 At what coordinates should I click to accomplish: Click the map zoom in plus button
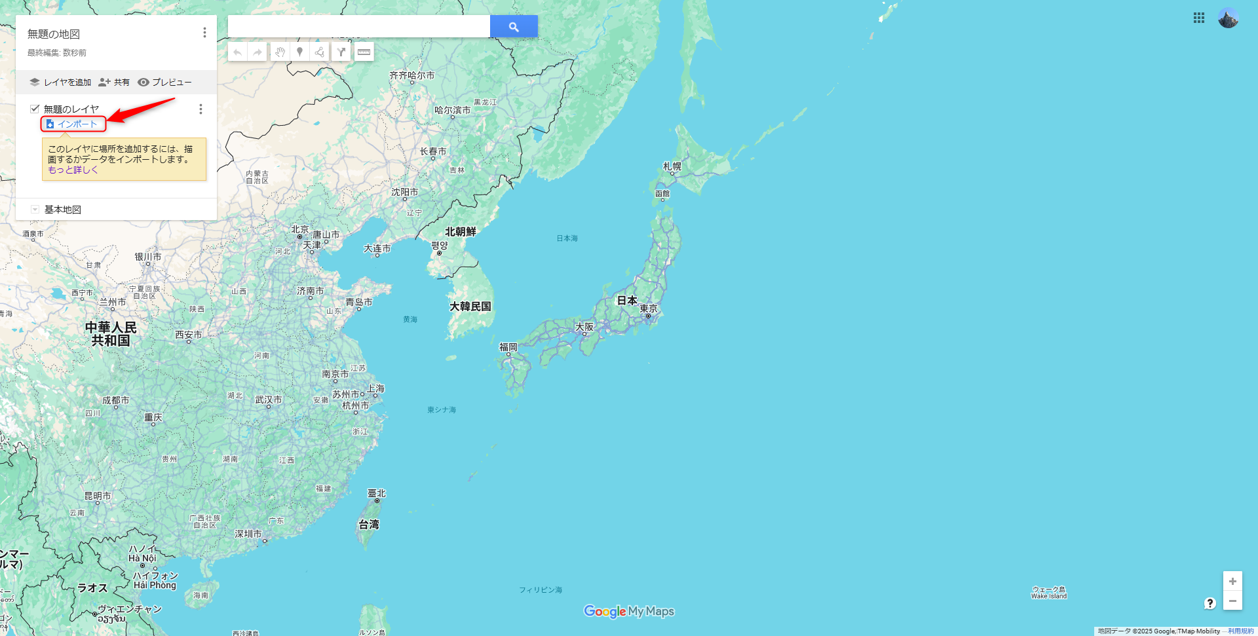(x=1232, y=581)
